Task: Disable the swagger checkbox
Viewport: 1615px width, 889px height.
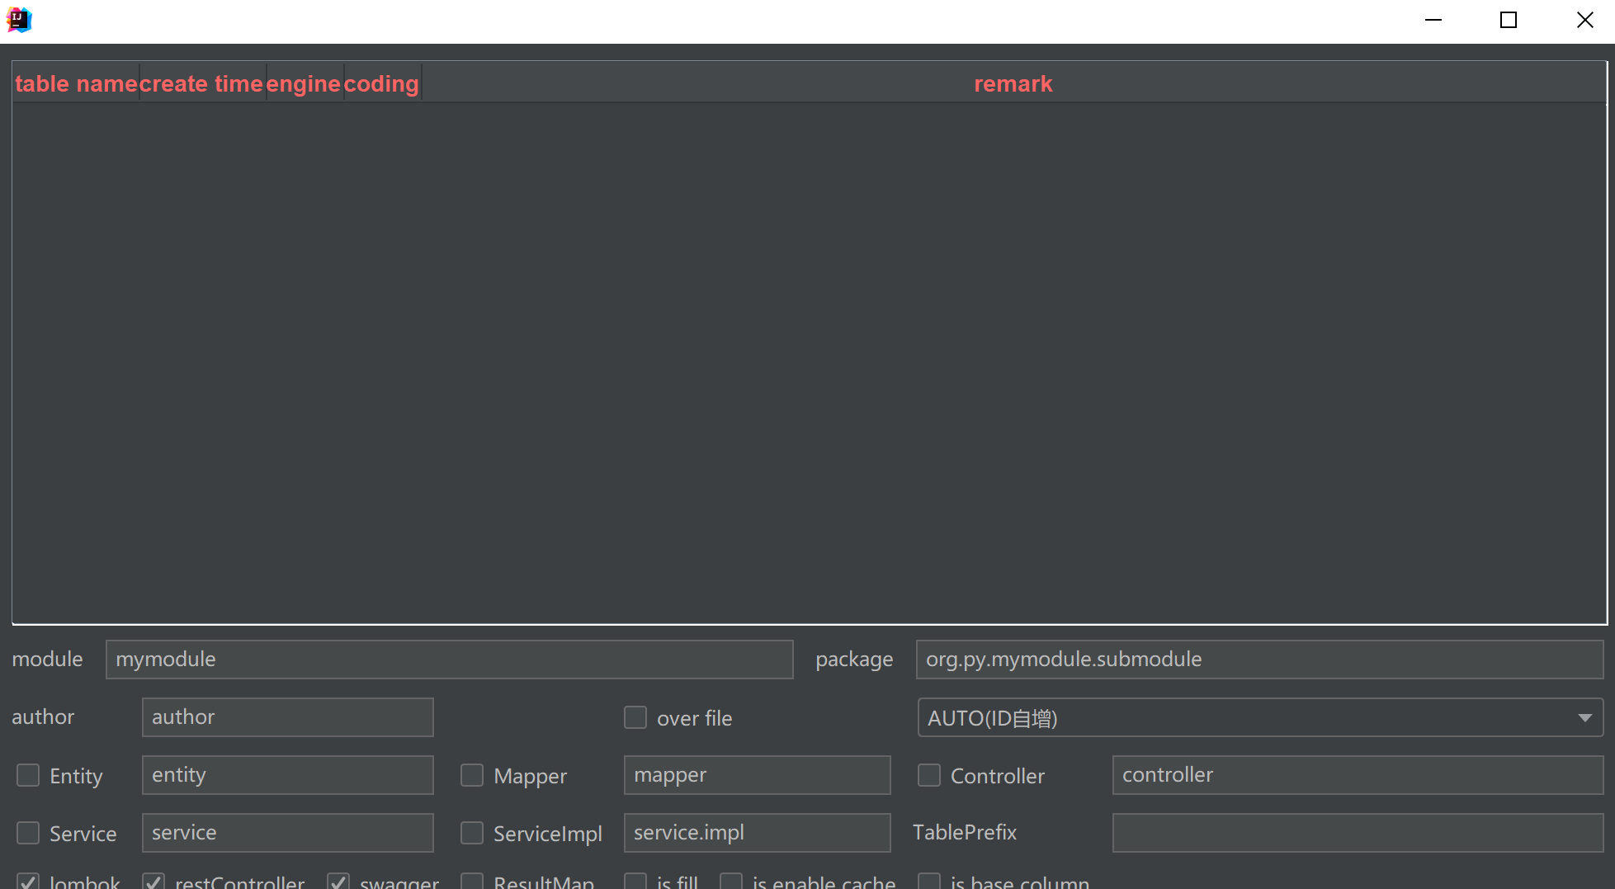Action: click(338, 882)
